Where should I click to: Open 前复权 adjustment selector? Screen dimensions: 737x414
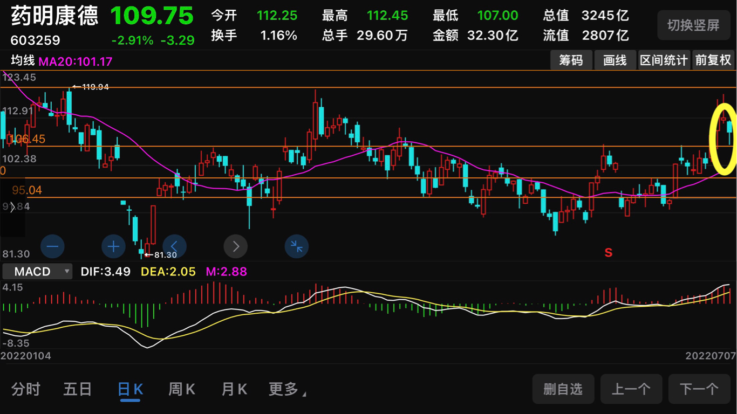(713, 60)
